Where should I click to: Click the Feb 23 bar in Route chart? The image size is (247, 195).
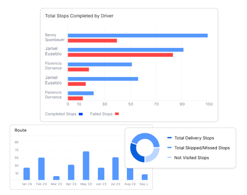[41, 169]
